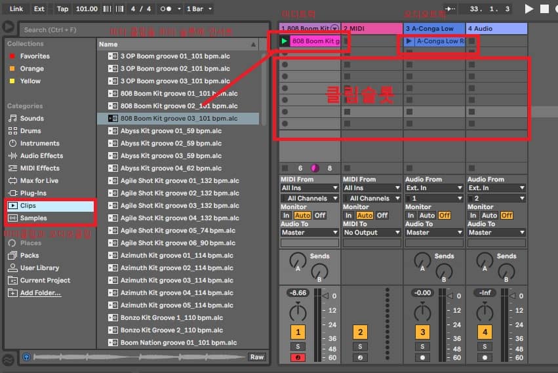Open track 1 Audio To Master dropdown

(309, 233)
